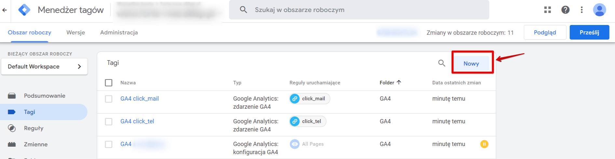This screenshot has height=159, width=615.
Task: Sort by Folder using arrow icon
Action: [x=399, y=82]
